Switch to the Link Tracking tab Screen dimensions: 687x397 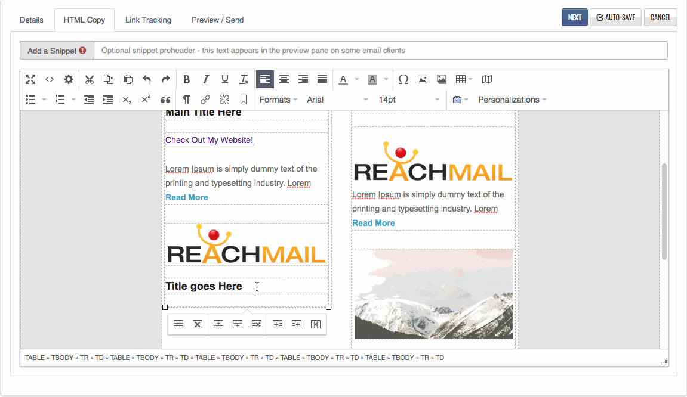pos(148,20)
